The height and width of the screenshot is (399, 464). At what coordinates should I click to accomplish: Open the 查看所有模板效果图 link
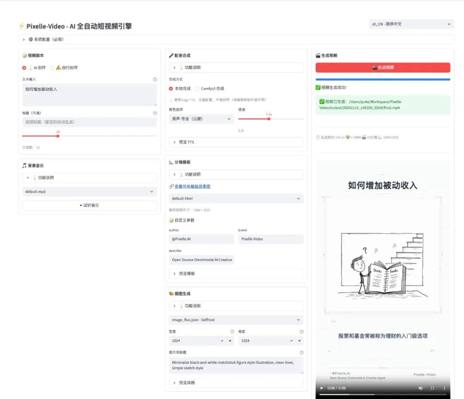192,186
